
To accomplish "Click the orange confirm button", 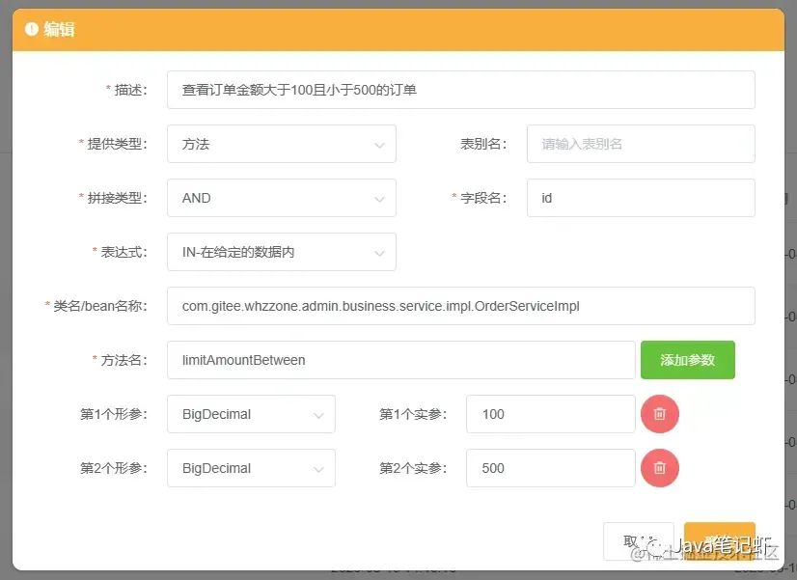I will (x=719, y=541).
